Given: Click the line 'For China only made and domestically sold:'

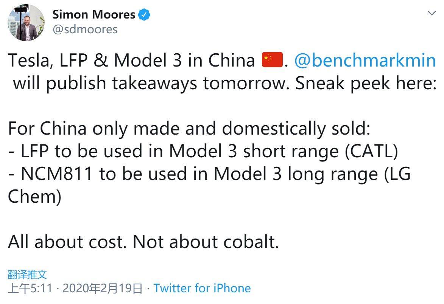Looking at the screenshot, I should point(189,129).
